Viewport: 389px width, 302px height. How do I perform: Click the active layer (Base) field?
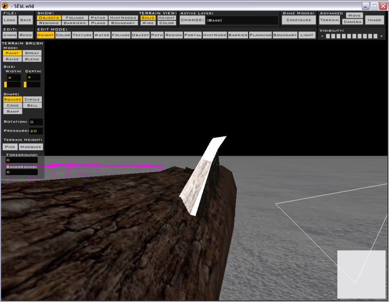point(242,21)
